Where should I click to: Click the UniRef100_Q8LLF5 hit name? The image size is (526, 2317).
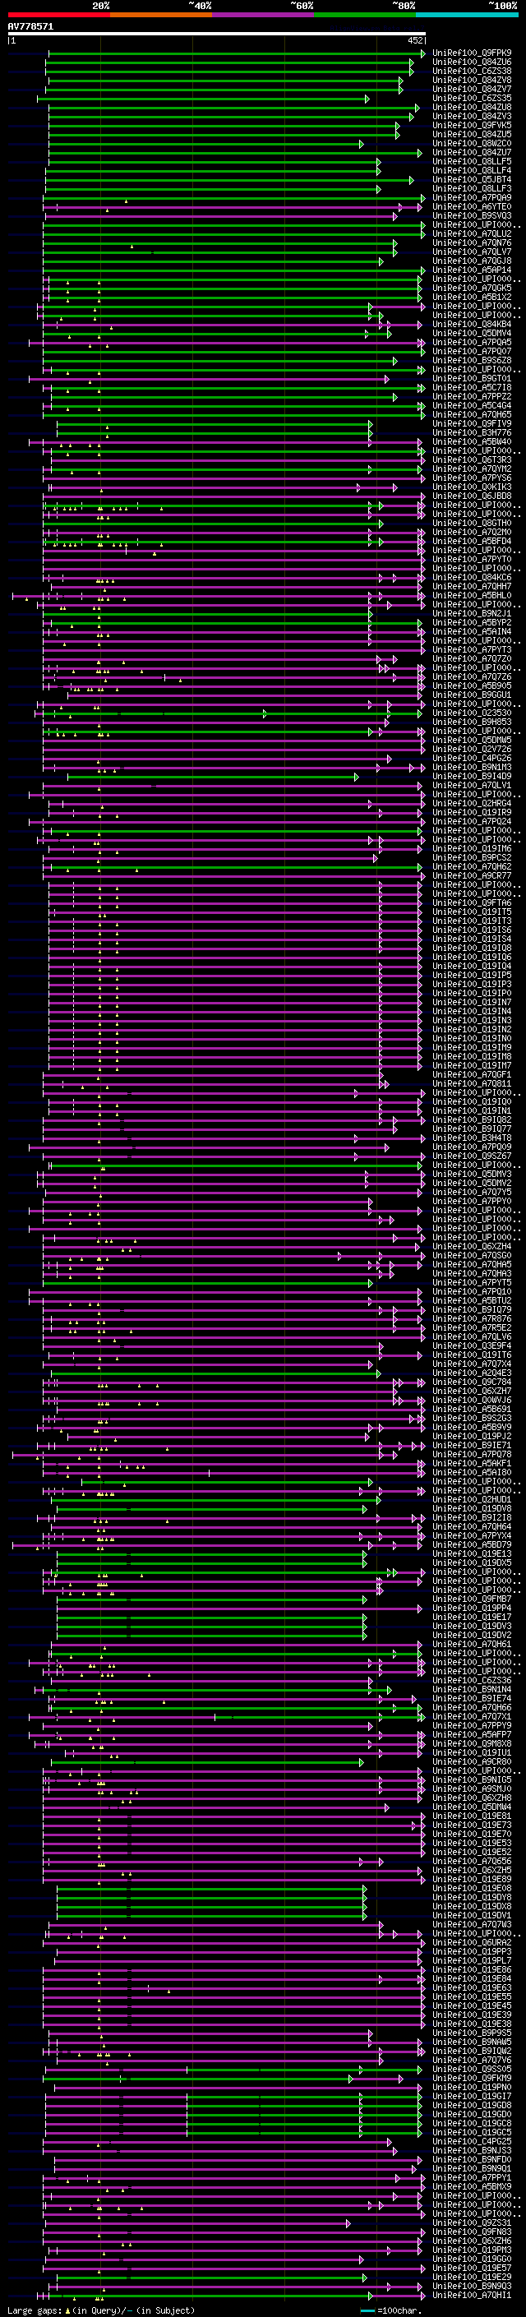click(472, 162)
